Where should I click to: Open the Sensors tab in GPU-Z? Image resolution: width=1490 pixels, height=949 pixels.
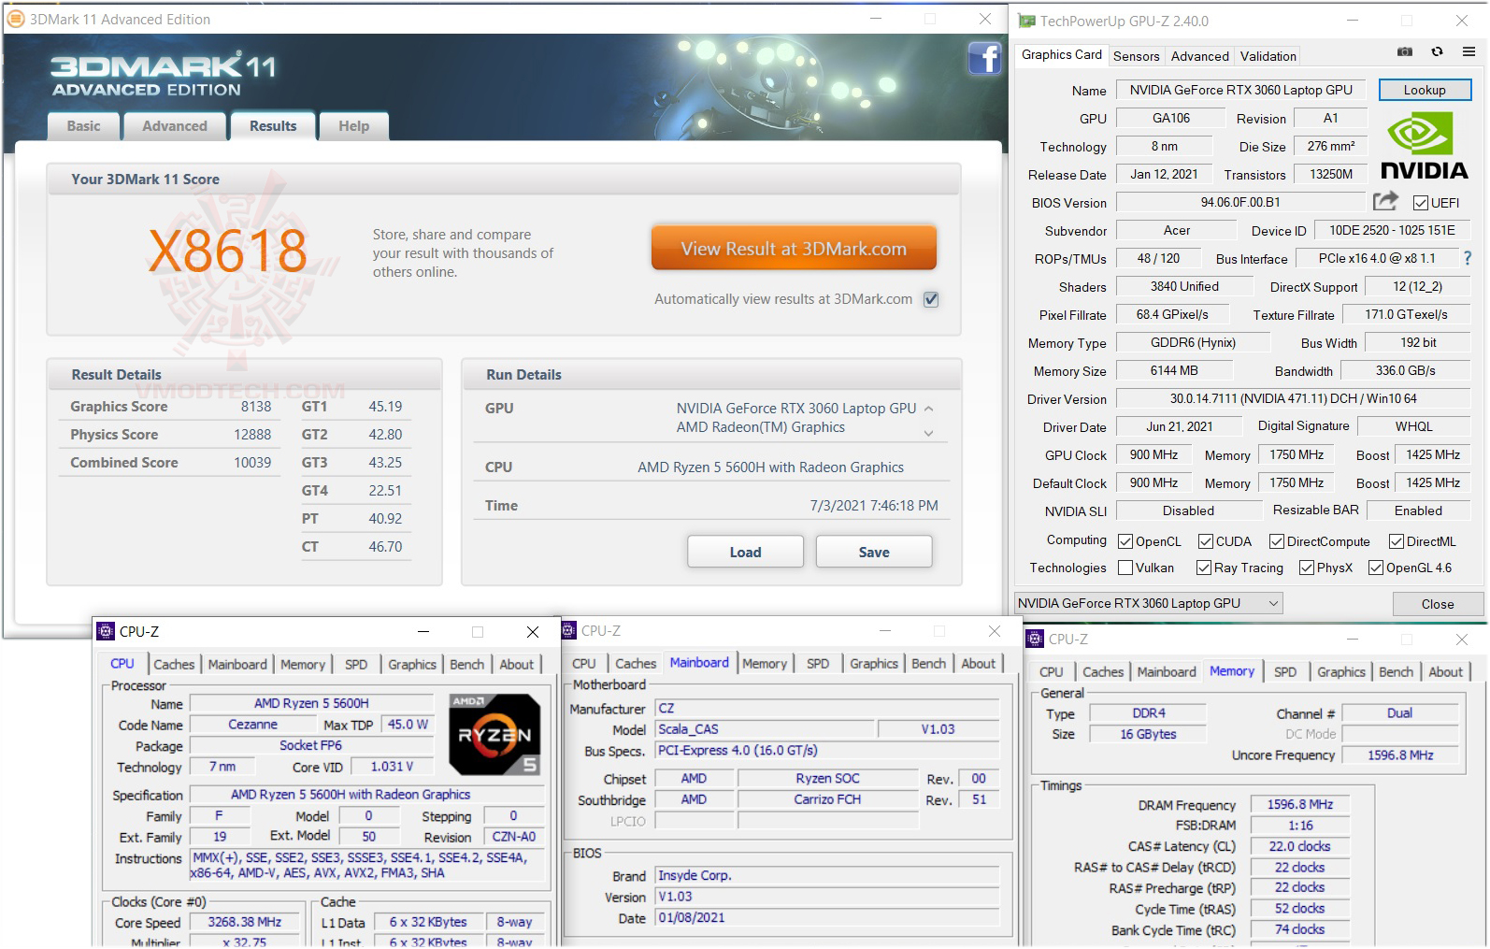(1136, 56)
